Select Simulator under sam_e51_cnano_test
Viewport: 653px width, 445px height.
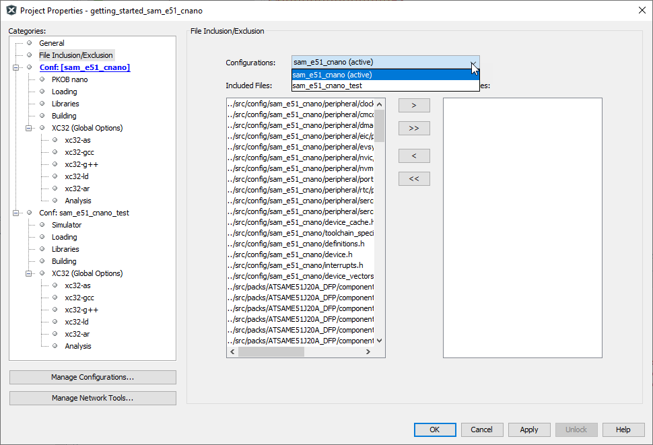66,225
